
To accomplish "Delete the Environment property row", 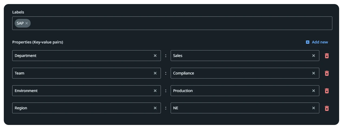I will [x=327, y=91].
